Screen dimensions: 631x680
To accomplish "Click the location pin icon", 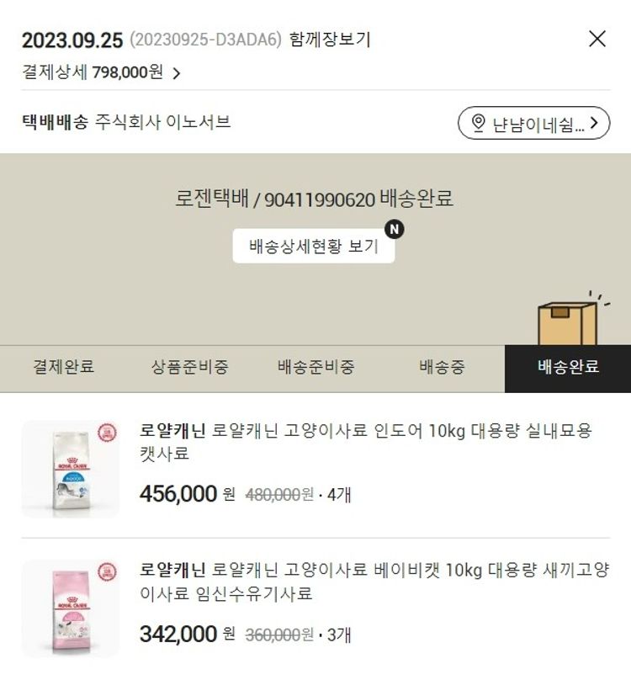I will click(478, 123).
